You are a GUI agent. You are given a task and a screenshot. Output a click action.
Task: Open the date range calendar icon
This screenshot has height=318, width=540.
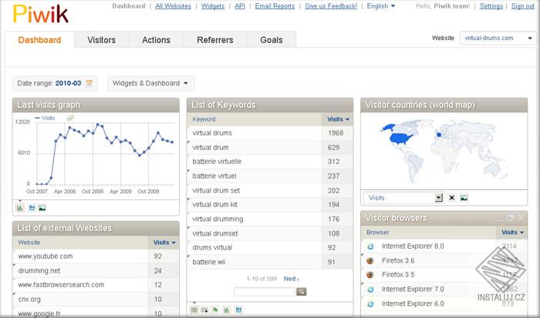(89, 83)
